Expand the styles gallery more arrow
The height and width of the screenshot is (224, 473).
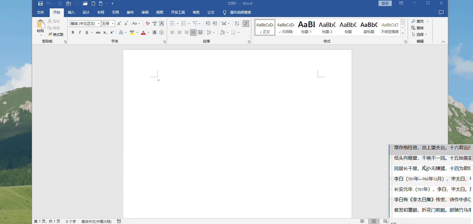(x=402, y=34)
